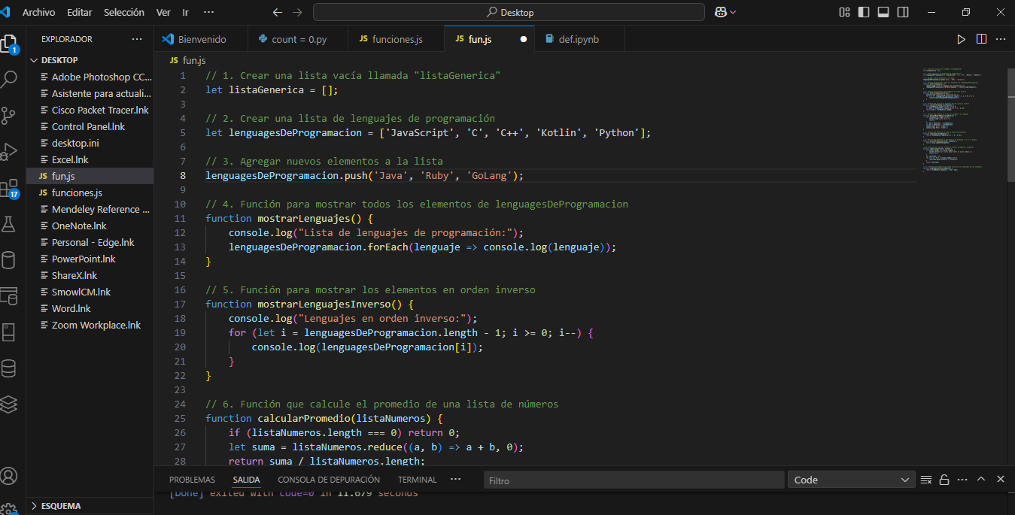The width and height of the screenshot is (1015, 515).
Task: Expand the ESQUEMA section
Action: tap(90, 506)
